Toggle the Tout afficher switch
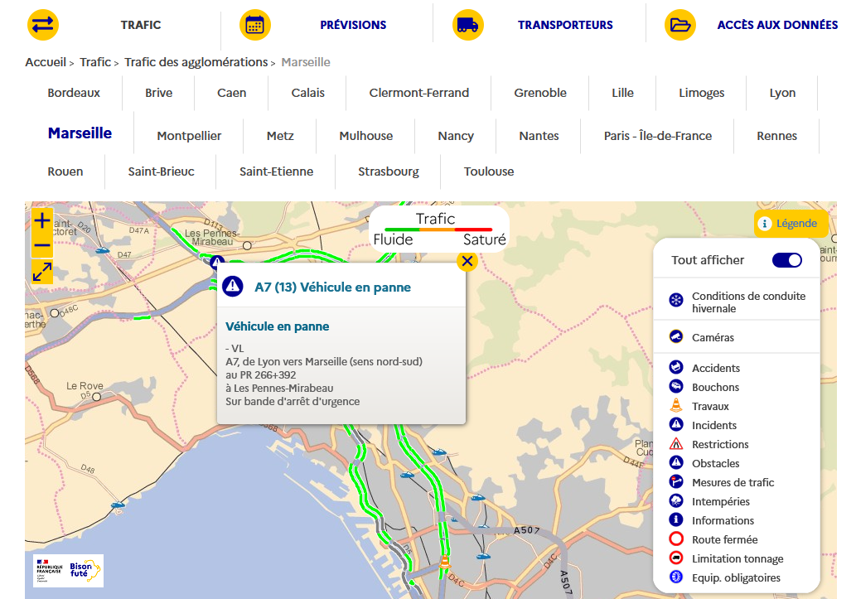This screenshot has width=856, height=599. (786, 260)
